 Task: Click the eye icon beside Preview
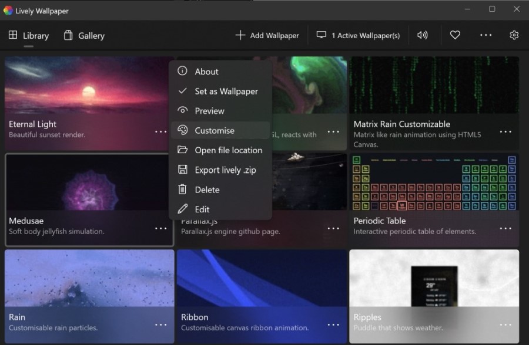(183, 110)
